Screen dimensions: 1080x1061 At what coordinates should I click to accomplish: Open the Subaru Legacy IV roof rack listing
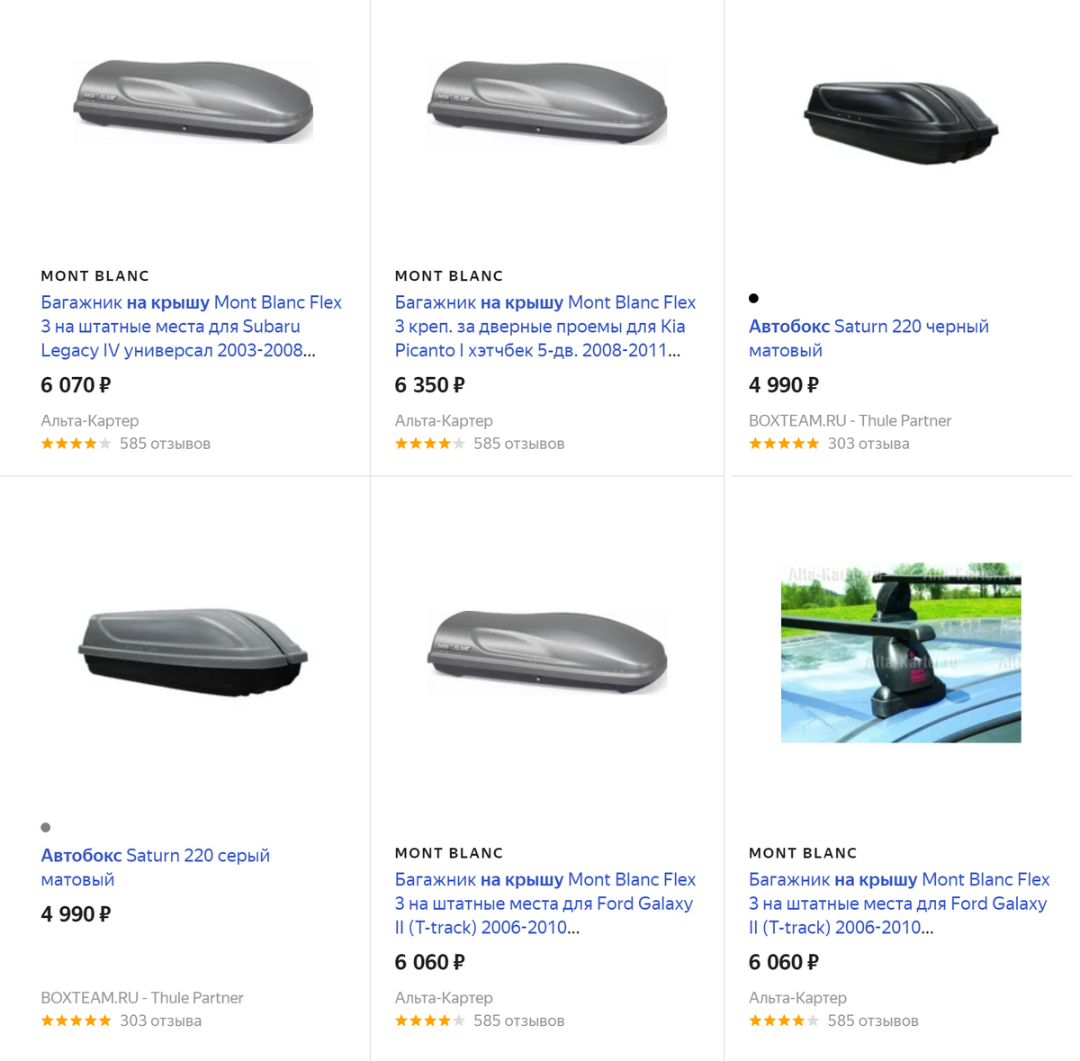click(x=191, y=326)
